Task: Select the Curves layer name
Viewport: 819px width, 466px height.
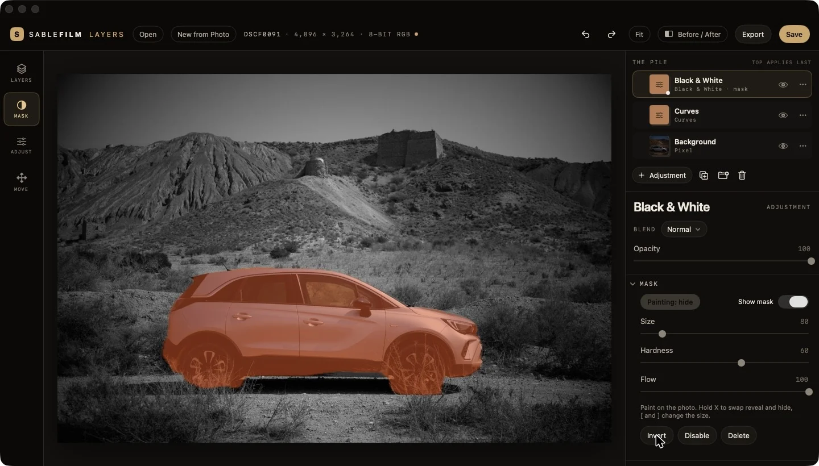Action: (x=686, y=111)
